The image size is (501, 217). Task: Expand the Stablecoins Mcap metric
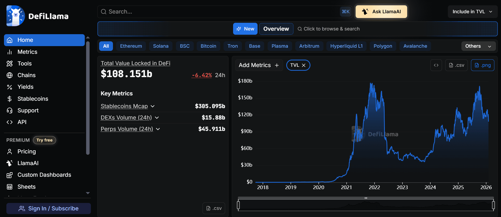(153, 106)
